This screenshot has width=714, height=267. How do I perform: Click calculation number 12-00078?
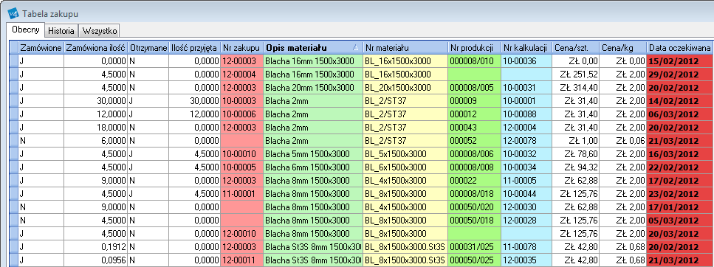coord(527,141)
